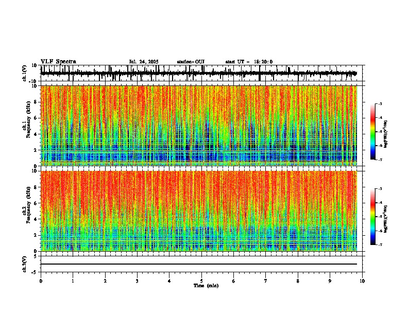408x315 pixels.
Task: Click time axis tick label "3"
Action: point(137,281)
